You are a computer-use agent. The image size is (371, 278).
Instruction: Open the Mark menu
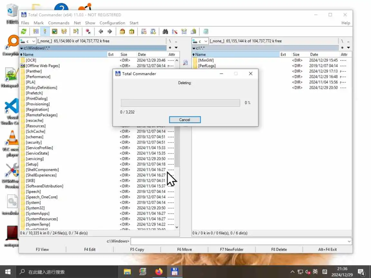pyautogui.click(x=39, y=23)
